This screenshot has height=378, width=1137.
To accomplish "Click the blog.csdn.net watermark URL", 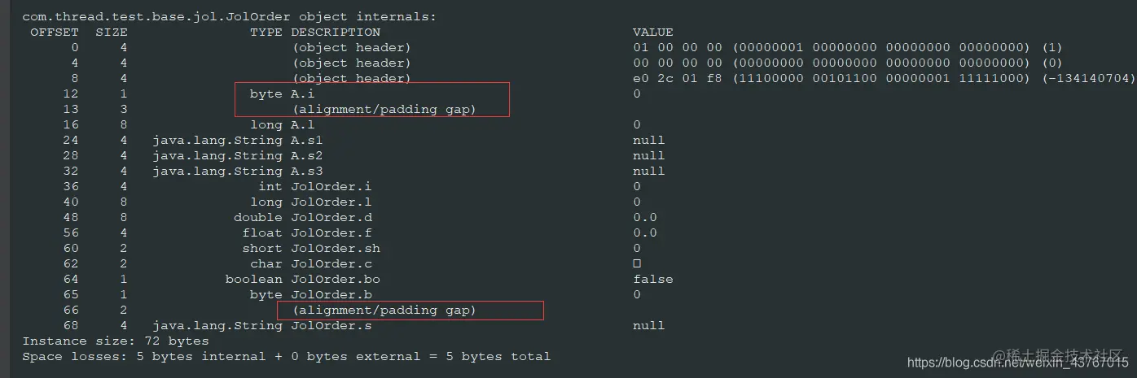I will tap(1018, 363).
